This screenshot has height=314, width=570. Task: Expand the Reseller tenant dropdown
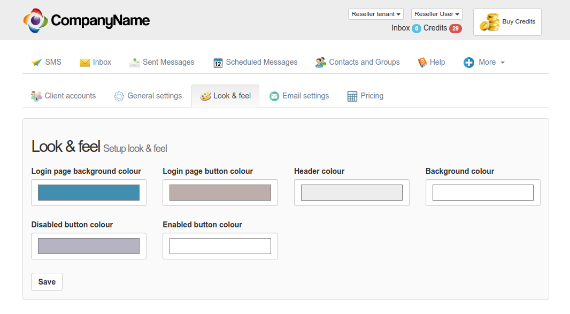375,14
